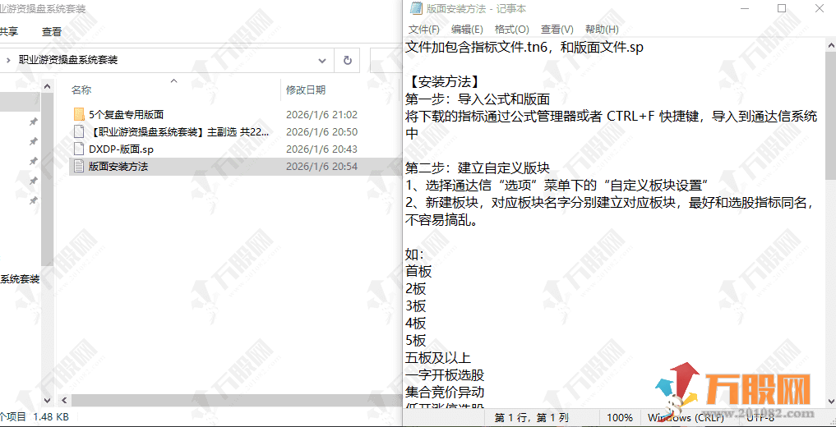This screenshot has width=836, height=427.
Task: Click the 【安装方法】 heading in Notepad
Action: point(444,82)
